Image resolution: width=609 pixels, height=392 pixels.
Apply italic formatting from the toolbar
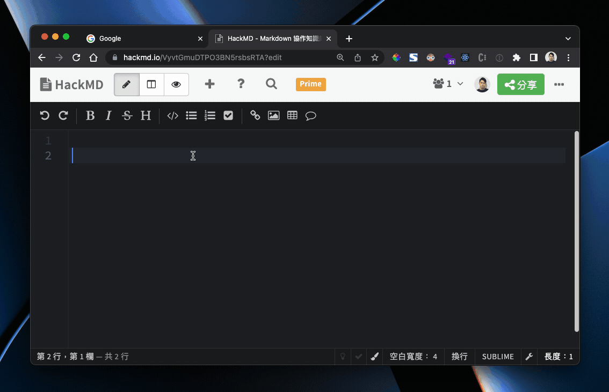tap(108, 115)
